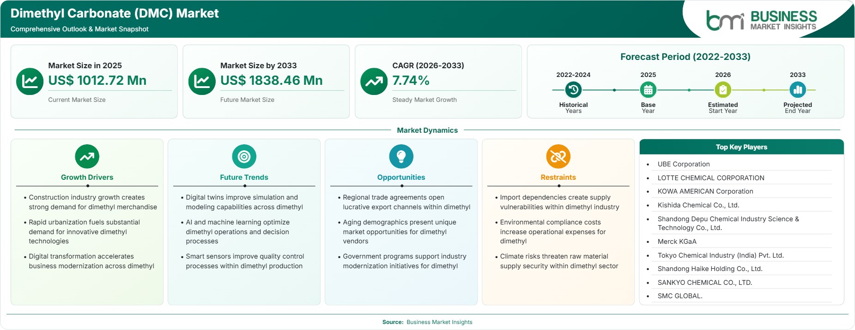Click the Projected End Year bar-chart icon
Viewport: 855px width, 330px height.
coord(798,90)
